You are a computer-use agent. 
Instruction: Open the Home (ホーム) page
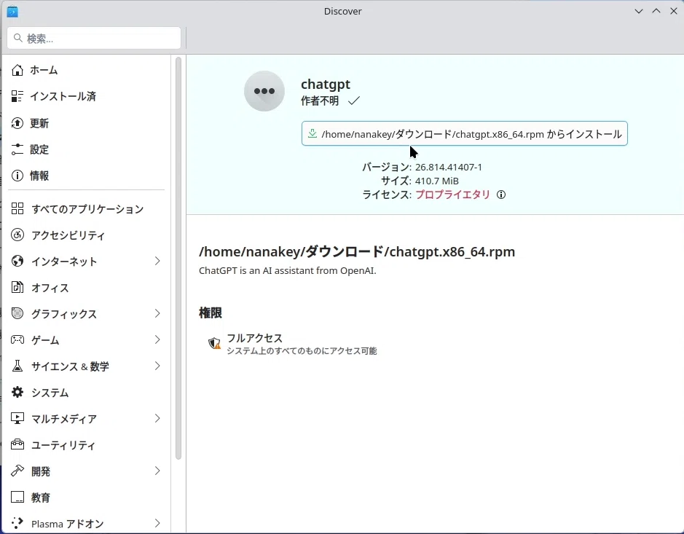[x=87, y=70]
